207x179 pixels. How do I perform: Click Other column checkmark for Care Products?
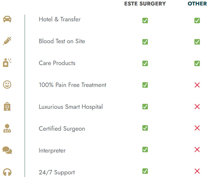click(x=197, y=63)
